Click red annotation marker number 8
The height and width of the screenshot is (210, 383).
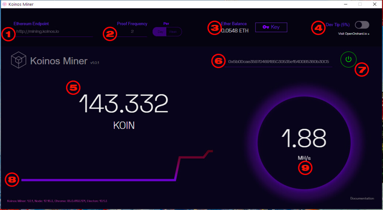coord(12,180)
